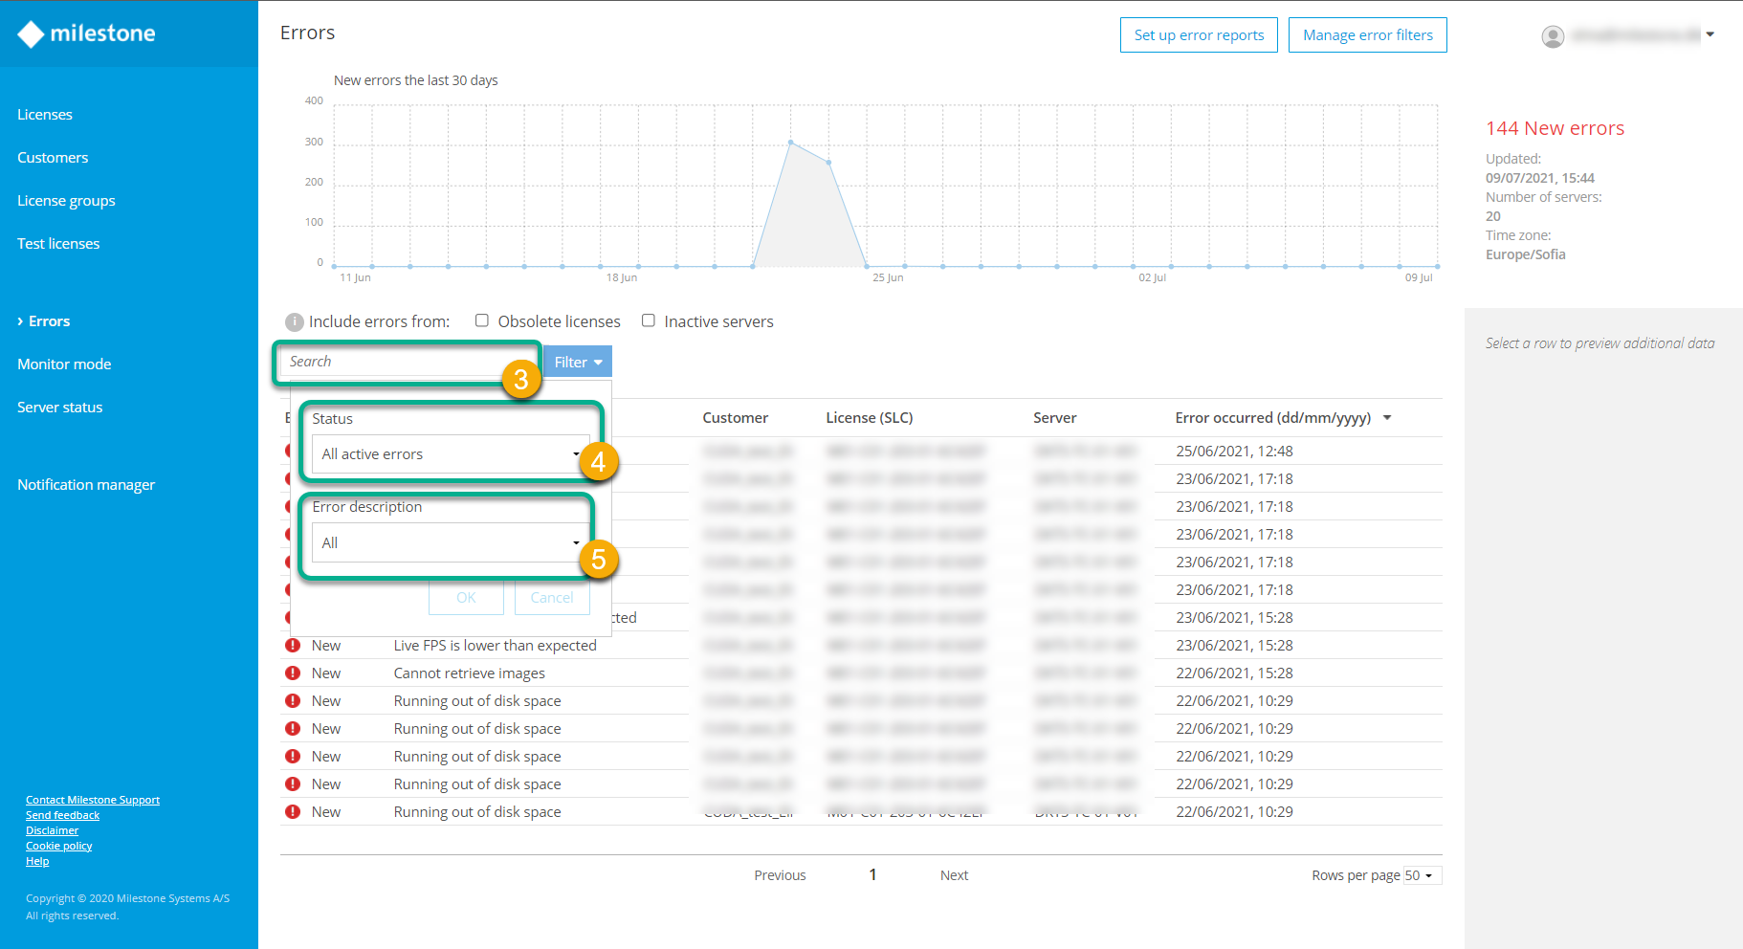This screenshot has height=949, width=1743.
Task: Click error icon on Live FPS row
Action: (293, 646)
